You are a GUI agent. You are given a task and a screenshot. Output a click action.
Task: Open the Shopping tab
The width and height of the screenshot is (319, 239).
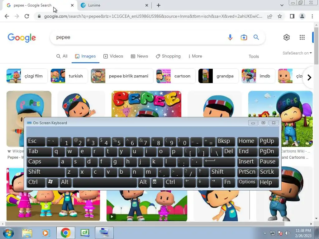coord(168,56)
